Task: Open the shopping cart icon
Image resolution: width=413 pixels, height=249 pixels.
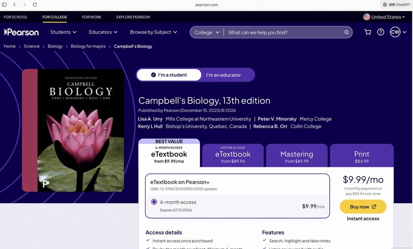Action: coord(367,32)
